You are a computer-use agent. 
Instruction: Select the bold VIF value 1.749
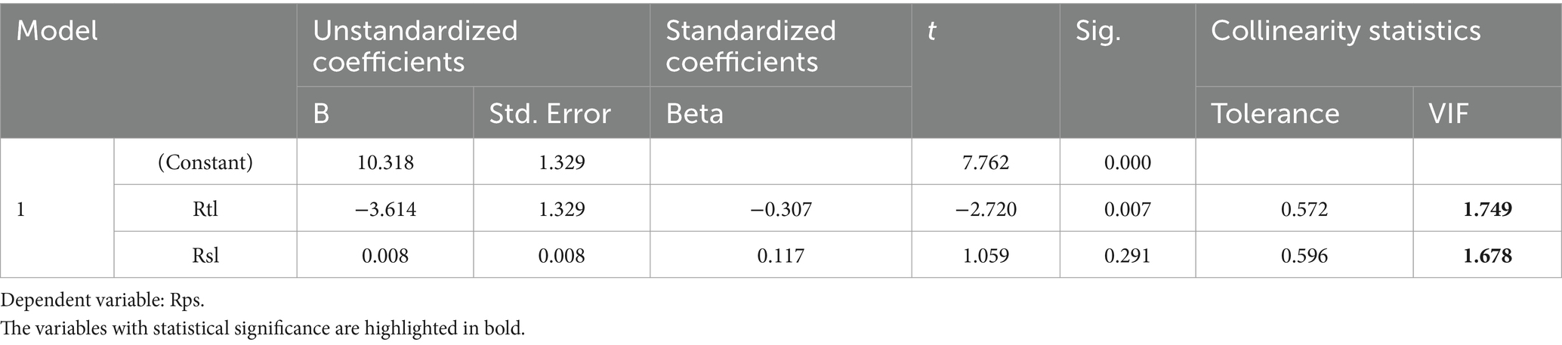1487,209
